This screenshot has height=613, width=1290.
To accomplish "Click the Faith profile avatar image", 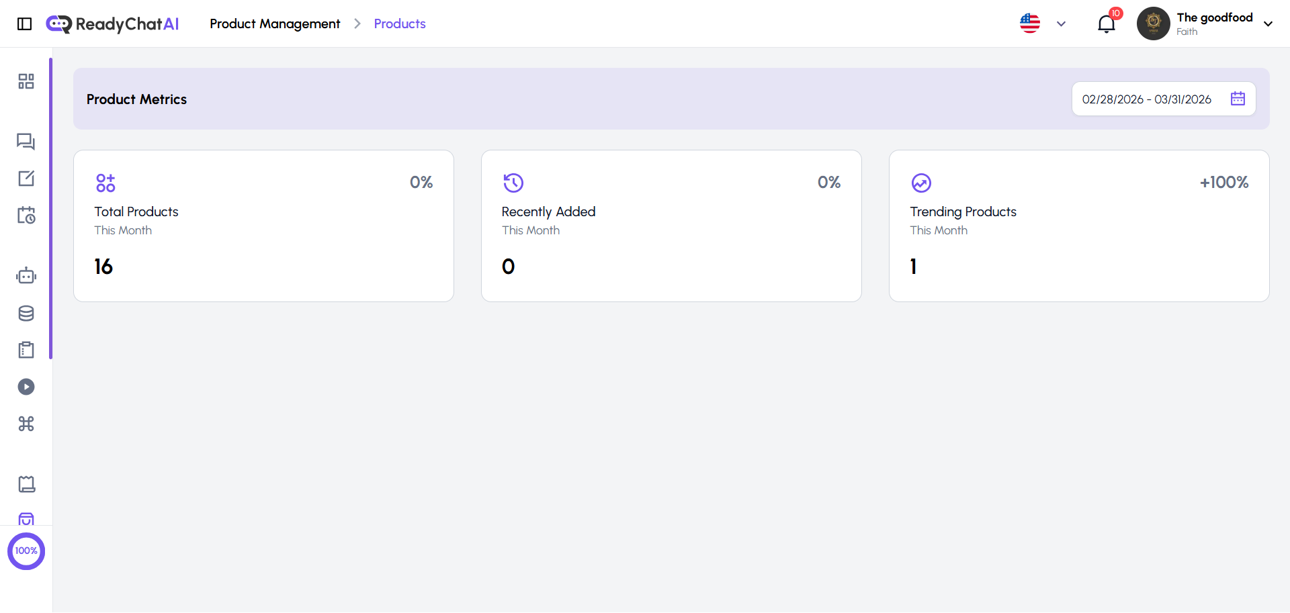I will [x=1153, y=23].
